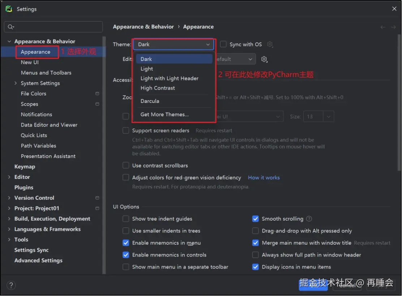402x296 pixels.
Task: Select Notifications settings page
Action: point(37,114)
